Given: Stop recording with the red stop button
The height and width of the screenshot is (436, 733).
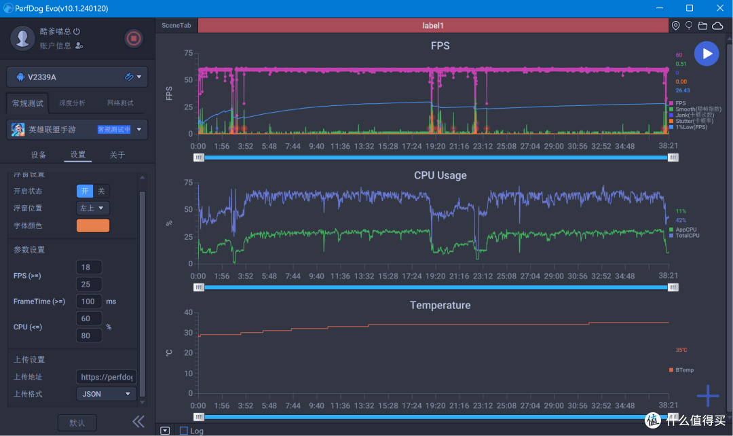Looking at the screenshot, I should (x=133, y=38).
